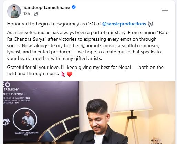Click the musical notes emoji
Viewport: 177px width, 144px height.
tap(150, 24)
